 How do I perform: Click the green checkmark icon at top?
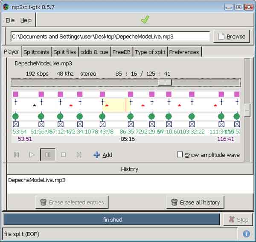[x=145, y=20]
